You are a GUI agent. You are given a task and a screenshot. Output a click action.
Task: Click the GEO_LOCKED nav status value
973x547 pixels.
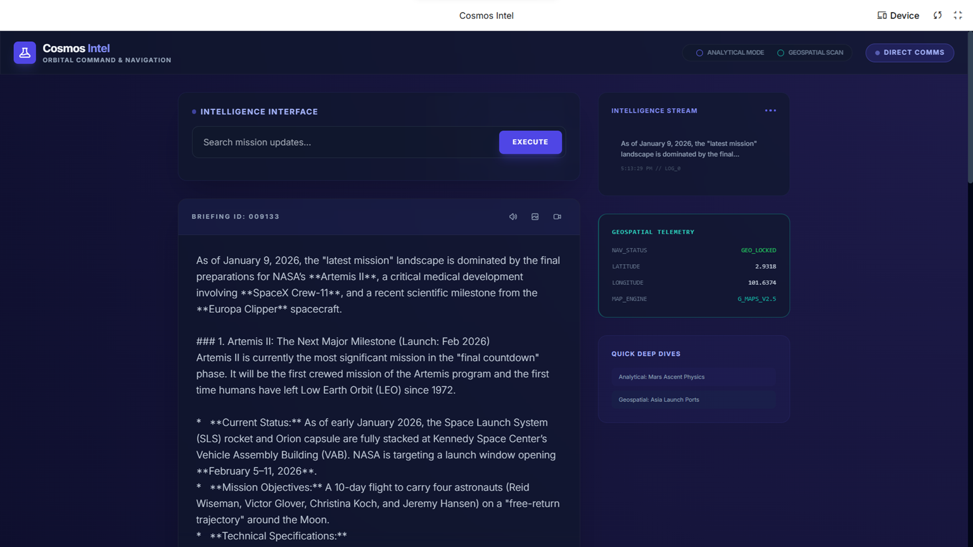click(758, 250)
